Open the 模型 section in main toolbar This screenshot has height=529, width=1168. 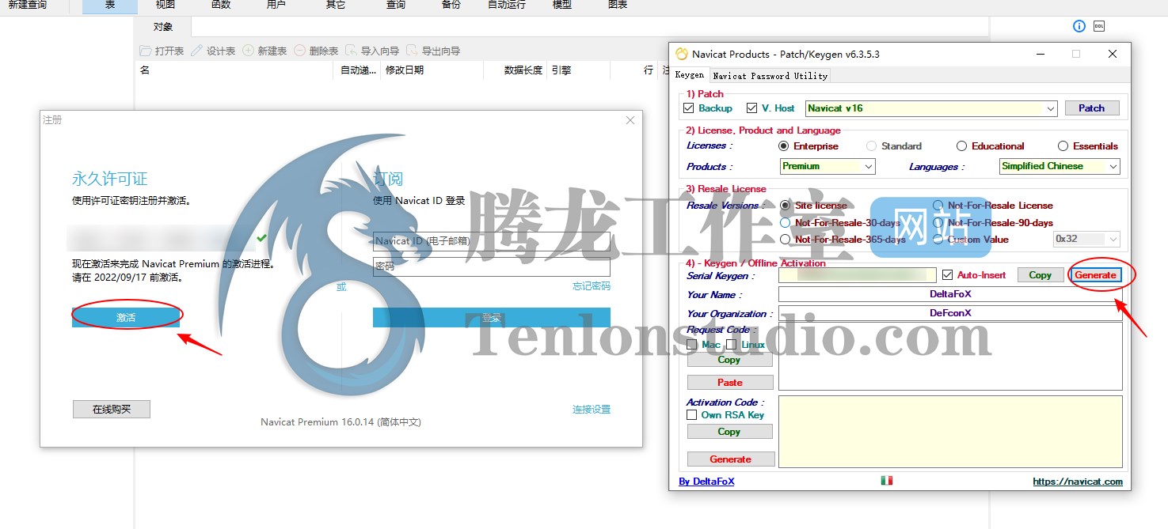(562, 5)
